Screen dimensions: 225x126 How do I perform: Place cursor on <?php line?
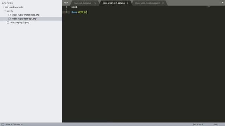[x=74, y=7]
